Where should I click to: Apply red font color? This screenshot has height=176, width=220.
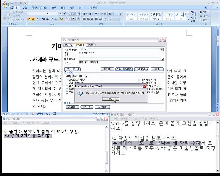point(67,19)
